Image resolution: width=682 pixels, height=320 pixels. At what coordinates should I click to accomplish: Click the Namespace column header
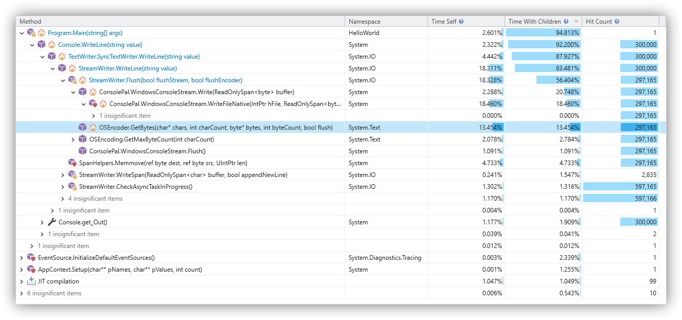point(364,22)
